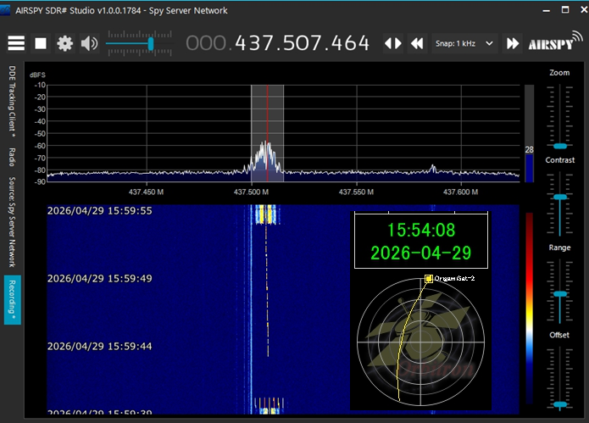Click the 15:54:08 clock readout
Image resolution: width=589 pixels, height=423 pixels.
click(421, 230)
